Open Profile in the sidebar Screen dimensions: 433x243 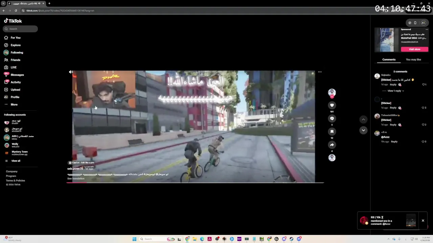click(x=12, y=97)
